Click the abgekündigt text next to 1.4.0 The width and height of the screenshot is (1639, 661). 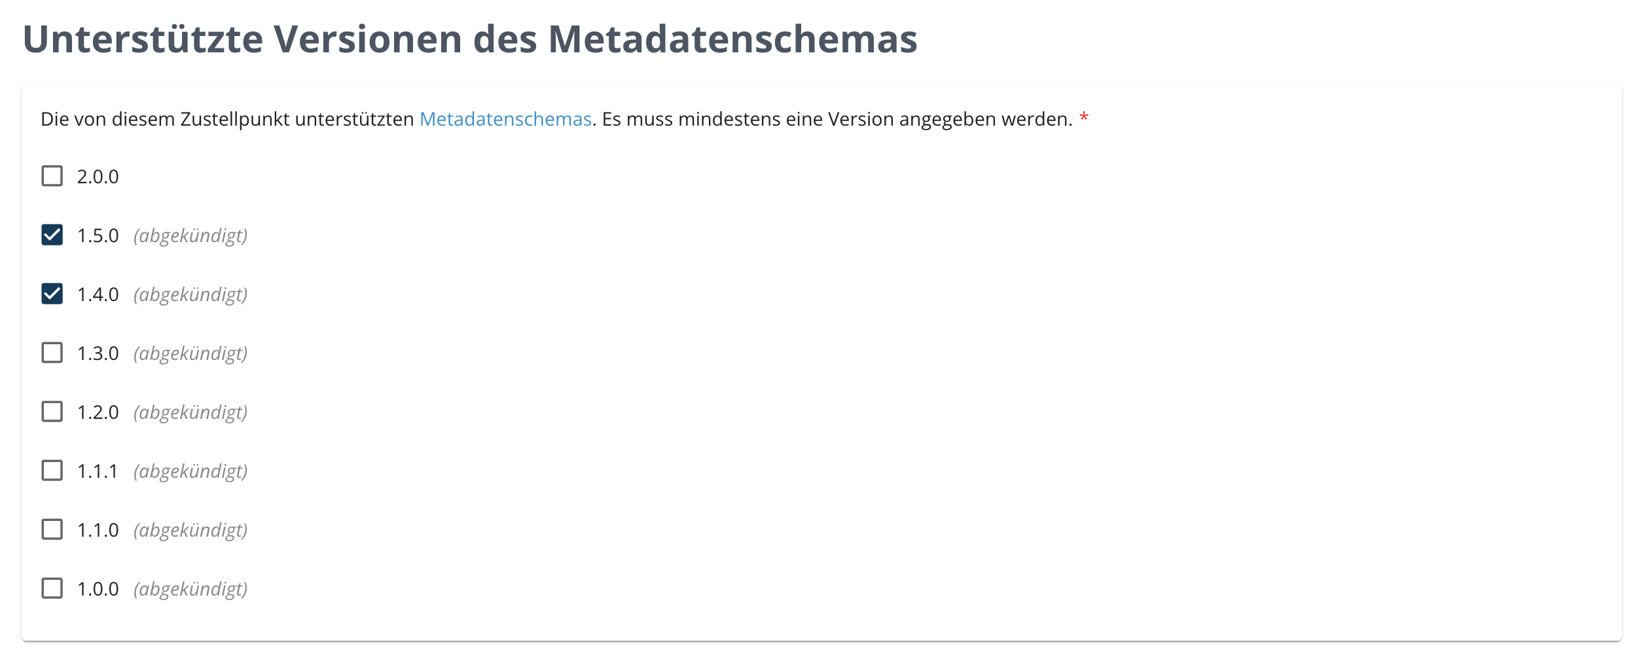coord(190,293)
